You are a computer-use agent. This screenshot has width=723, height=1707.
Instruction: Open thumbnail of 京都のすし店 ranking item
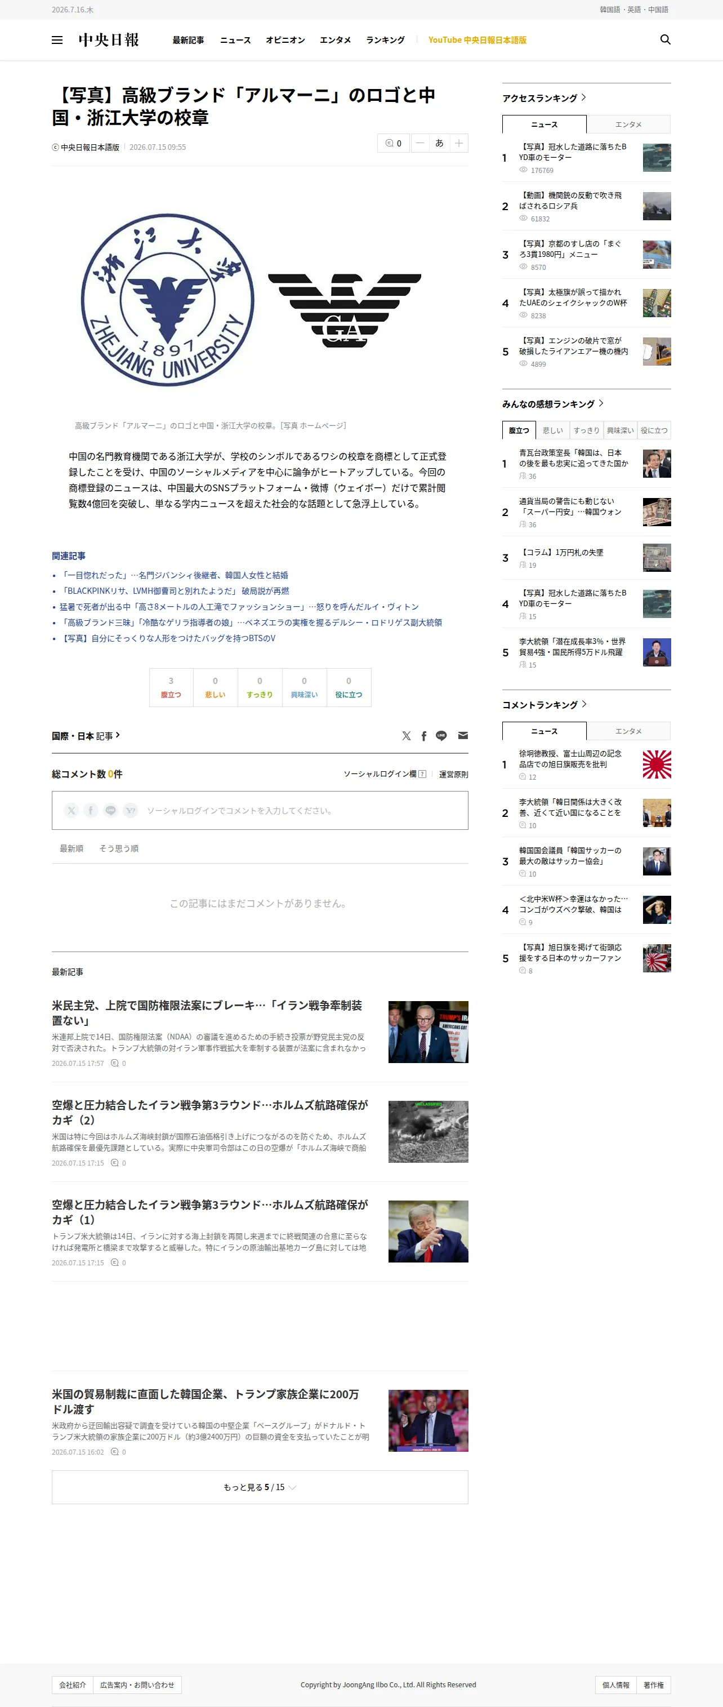click(657, 255)
